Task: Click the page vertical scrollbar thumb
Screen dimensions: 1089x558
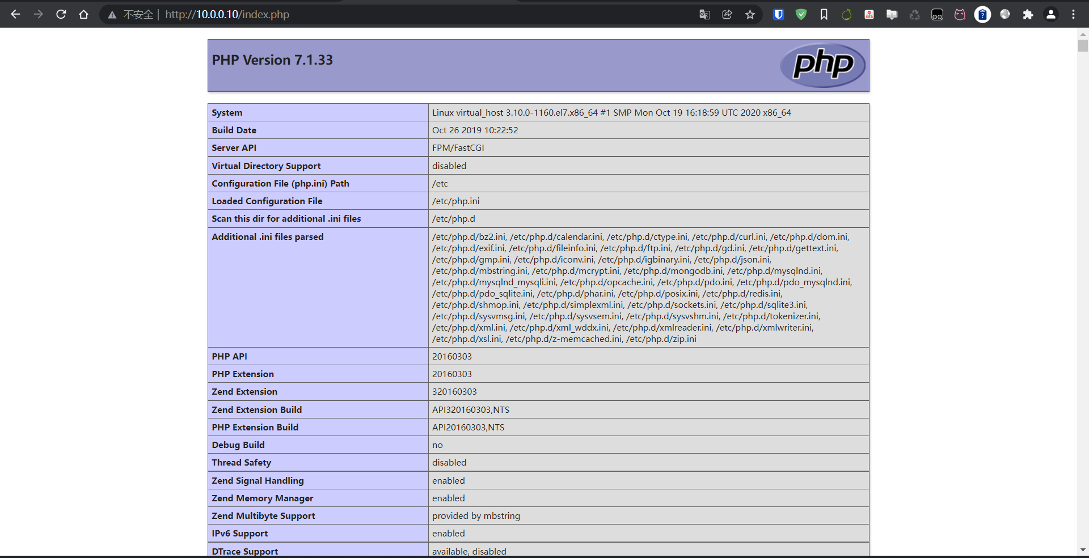Action: [x=1083, y=45]
